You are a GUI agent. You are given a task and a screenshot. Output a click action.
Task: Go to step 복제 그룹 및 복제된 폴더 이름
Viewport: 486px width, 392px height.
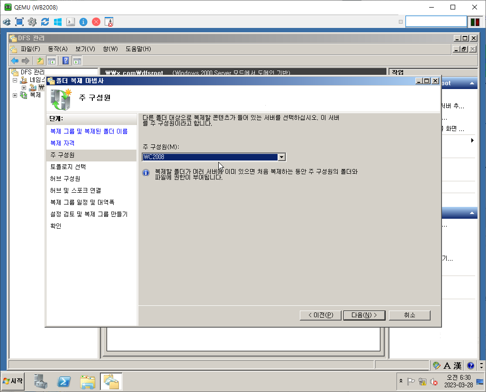(x=89, y=132)
